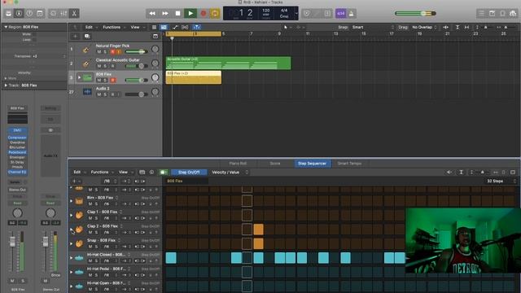Open the Compressor plug-in on channel strip
The height and width of the screenshot is (293, 521).
pos(17,138)
